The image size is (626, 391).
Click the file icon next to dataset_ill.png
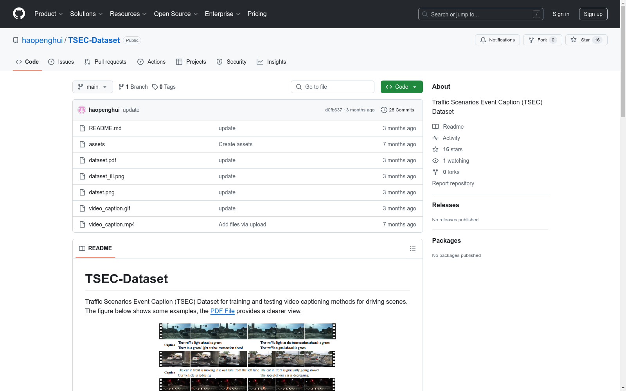[x=82, y=176]
